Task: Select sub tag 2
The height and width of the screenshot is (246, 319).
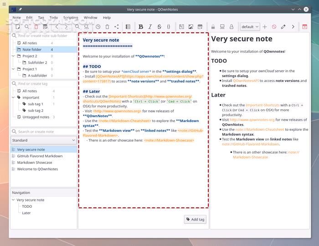Action: 36,110
